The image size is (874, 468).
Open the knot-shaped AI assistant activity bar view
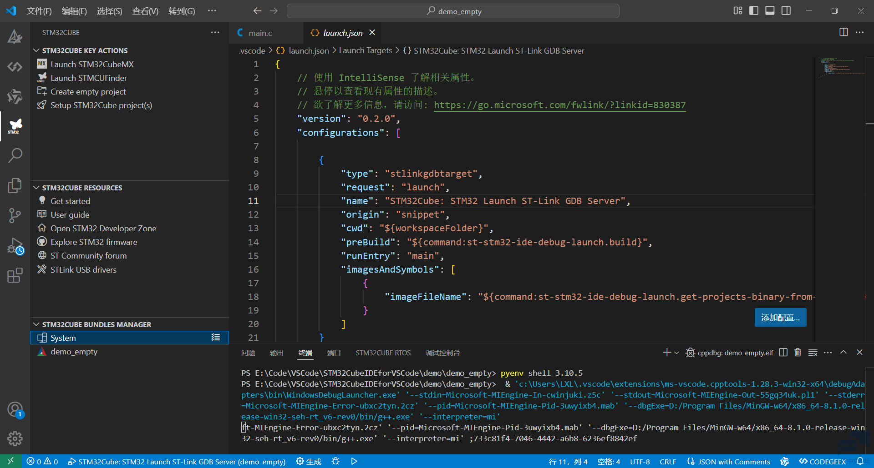15,96
